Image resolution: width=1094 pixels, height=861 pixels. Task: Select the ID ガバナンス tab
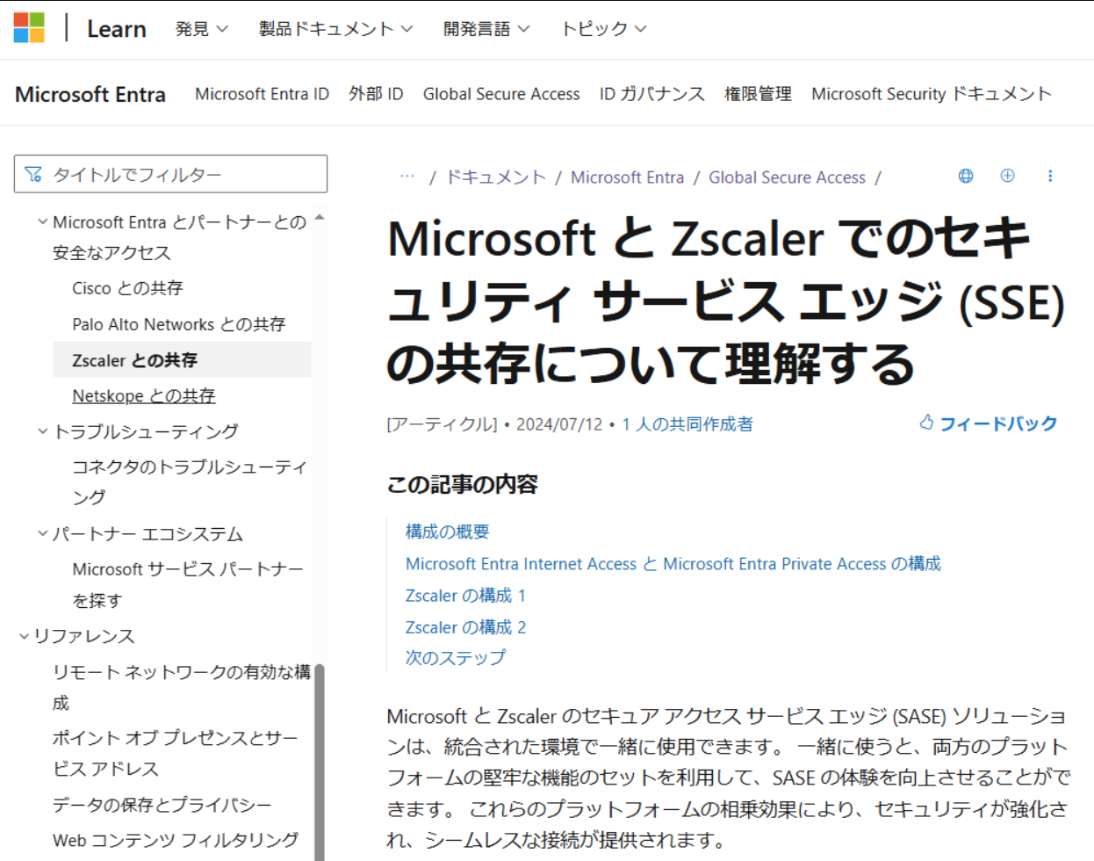[x=651, y=94]
